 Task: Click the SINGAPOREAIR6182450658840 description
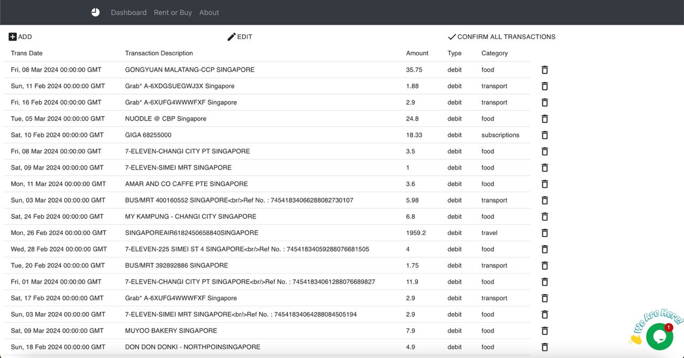pos(192,233)
